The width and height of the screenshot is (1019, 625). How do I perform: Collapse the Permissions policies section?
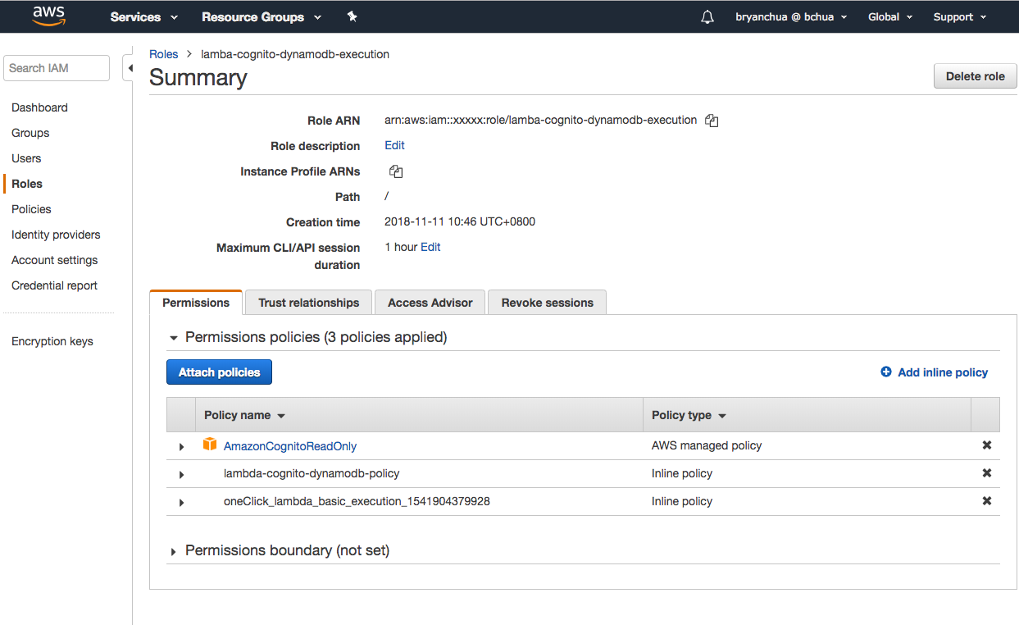[174, 338]
